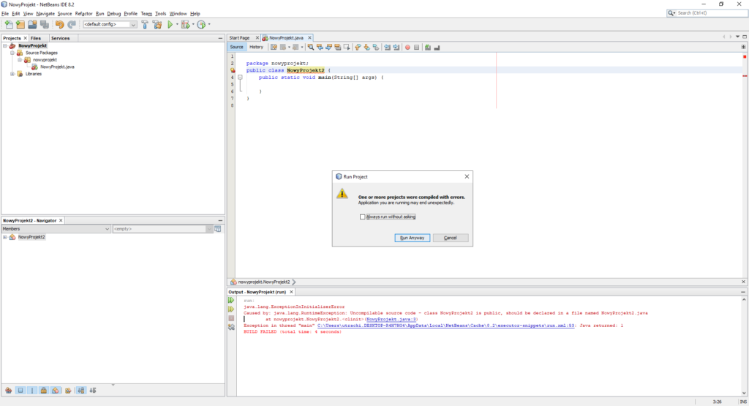The width and height of the screenshot is (749, 406).
Task: Click the Re-run icon in Output panel
Action: click(x=231, y=301)
